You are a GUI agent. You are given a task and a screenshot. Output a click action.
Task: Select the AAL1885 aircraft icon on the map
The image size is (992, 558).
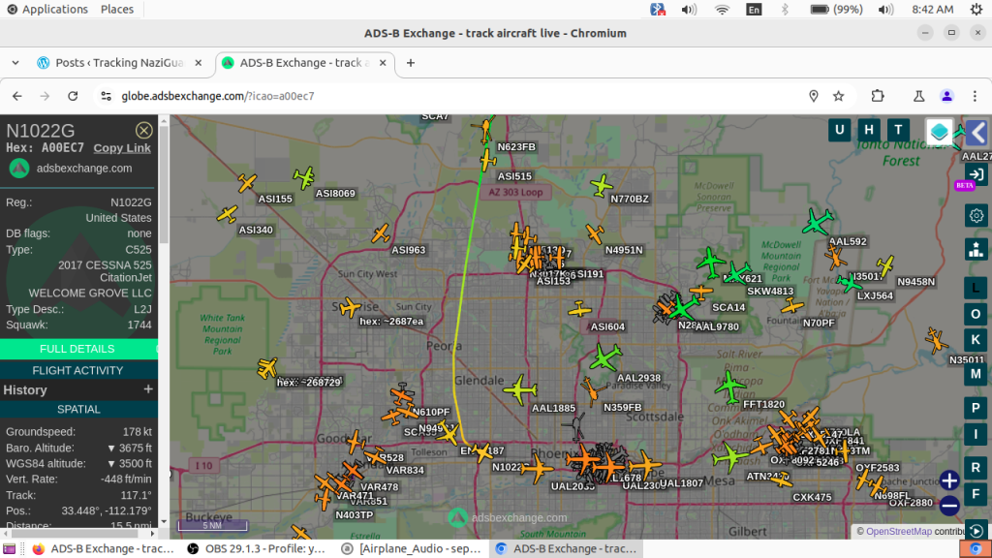click(x=520, y=390)
